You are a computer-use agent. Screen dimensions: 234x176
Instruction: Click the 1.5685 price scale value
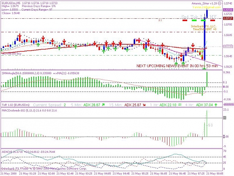click(228, 35)
